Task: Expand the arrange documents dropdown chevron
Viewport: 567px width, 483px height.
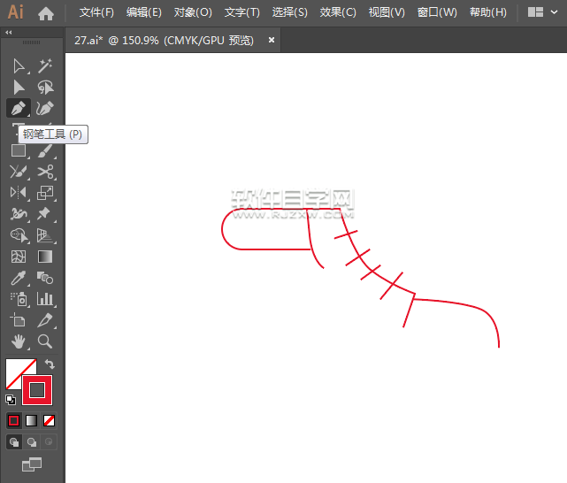Action: click(554, 12)
